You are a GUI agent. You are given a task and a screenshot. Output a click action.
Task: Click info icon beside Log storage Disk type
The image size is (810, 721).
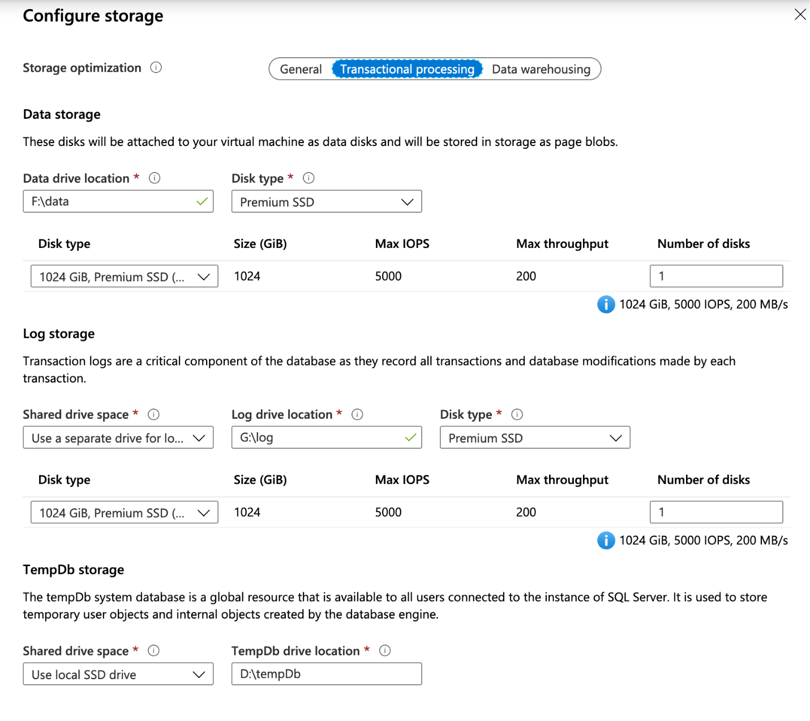click(x=517, y=414)
